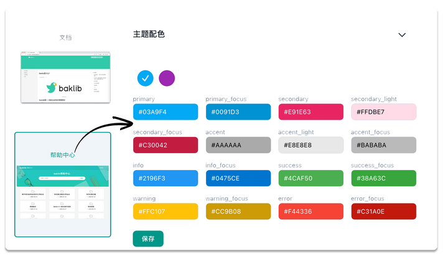448x269 pixels.
Task: Click the accent label text
Action: pos(215,133)
